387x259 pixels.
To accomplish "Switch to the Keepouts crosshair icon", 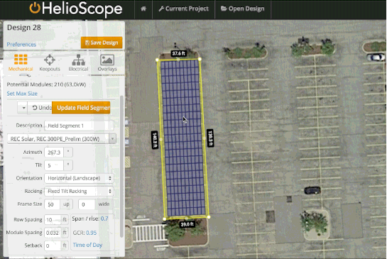I will coord(50,60).
